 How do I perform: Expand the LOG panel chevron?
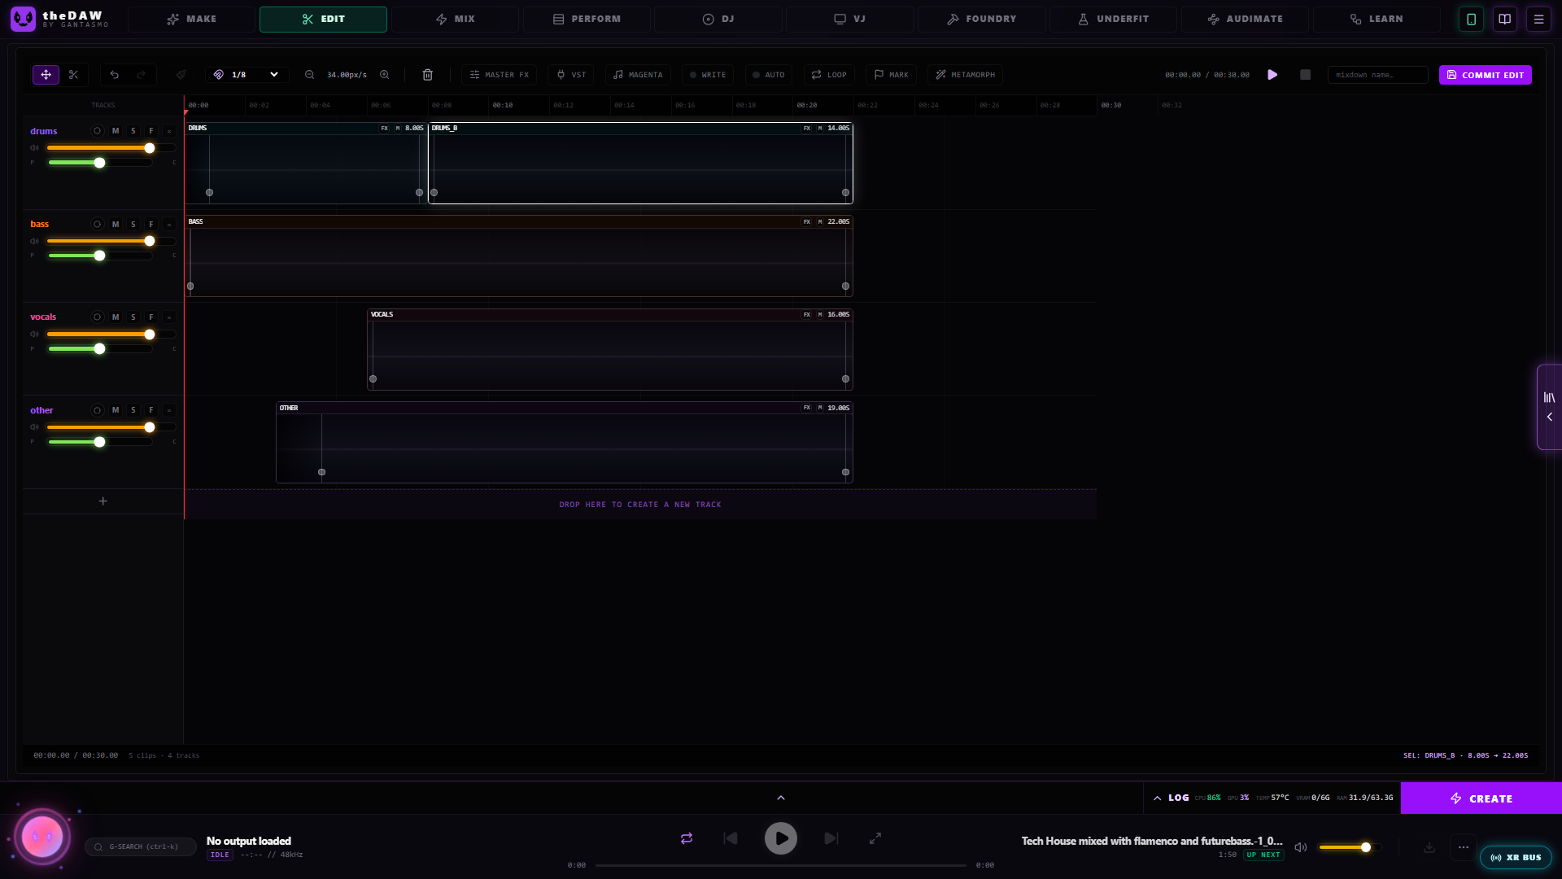[1158, 798]
